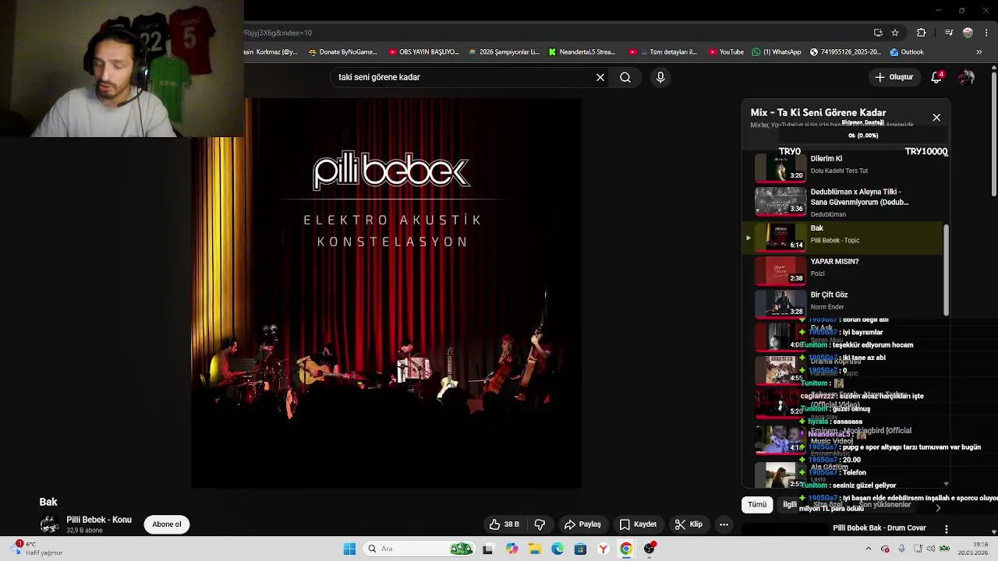Play YAPAR MISIN? by Poizi
Screen dimensions: 998x561
tap(846, 270)
